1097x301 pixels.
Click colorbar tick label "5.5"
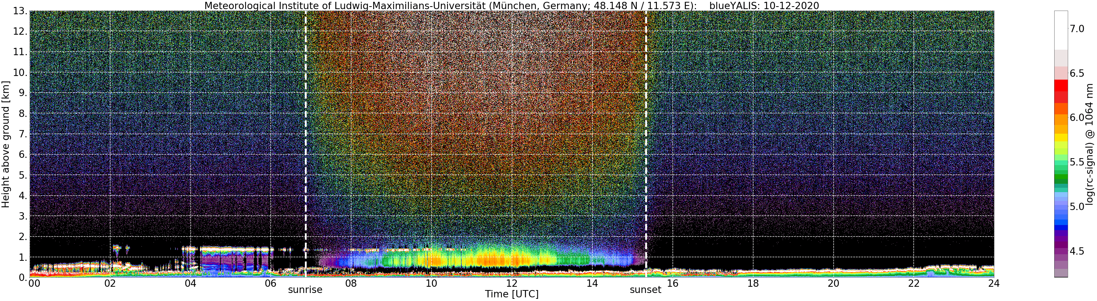point(1076,162)
